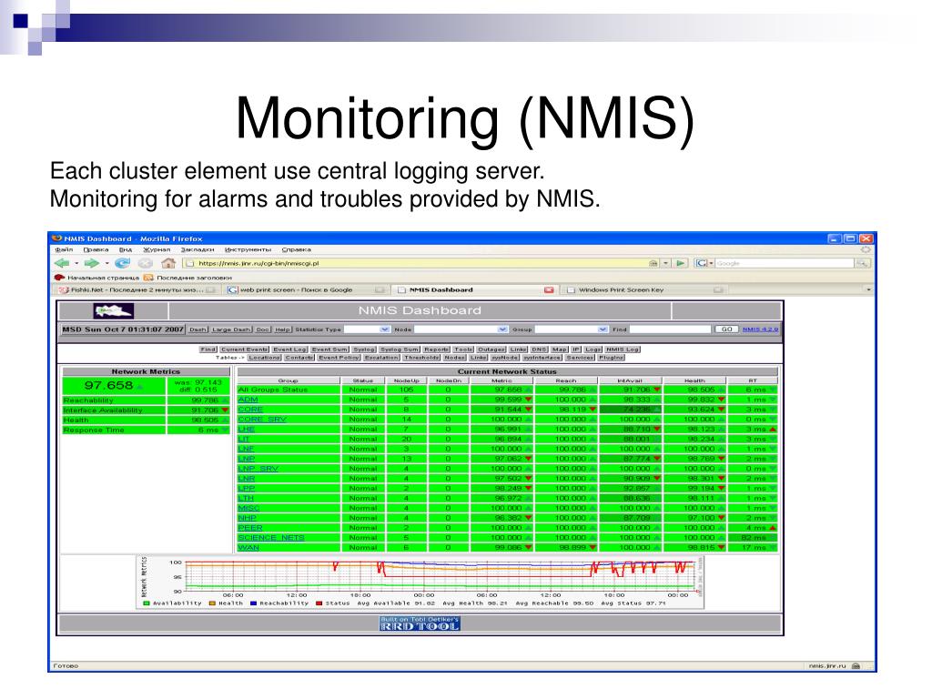This screenshot has height=699, width=932.
Task: Click the red close icon on NMIS Dashboard tab
Action: (549, 290)
